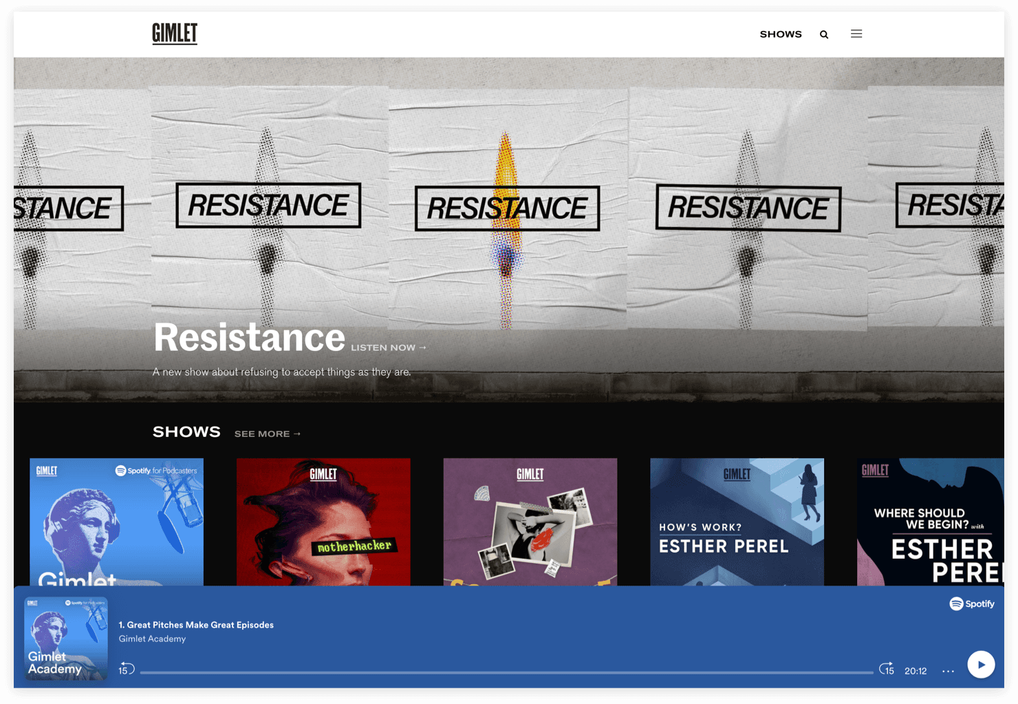The image size is (1018, 704).
Task: Click the SHOWS section heading
Action: [x=186, y=432]
